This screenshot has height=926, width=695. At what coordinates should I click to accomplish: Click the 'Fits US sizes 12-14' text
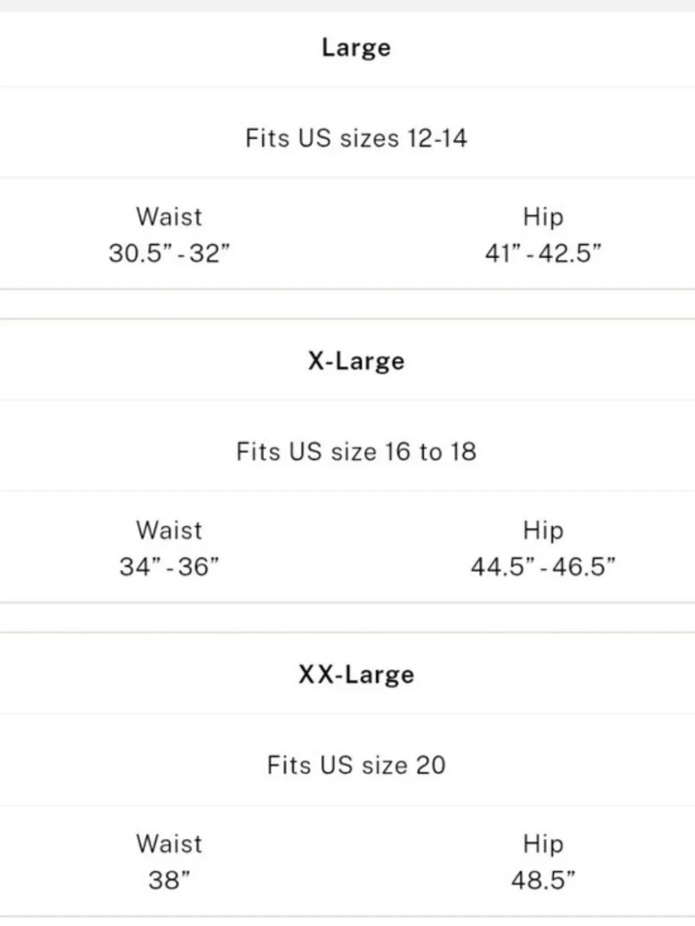click(x=356, y=138)
